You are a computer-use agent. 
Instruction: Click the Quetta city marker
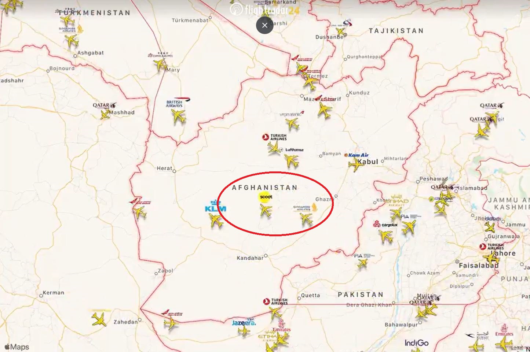tap(299, 296)
